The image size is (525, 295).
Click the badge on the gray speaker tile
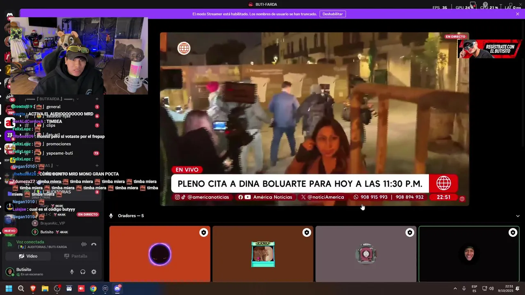click(x=409, y=233)
